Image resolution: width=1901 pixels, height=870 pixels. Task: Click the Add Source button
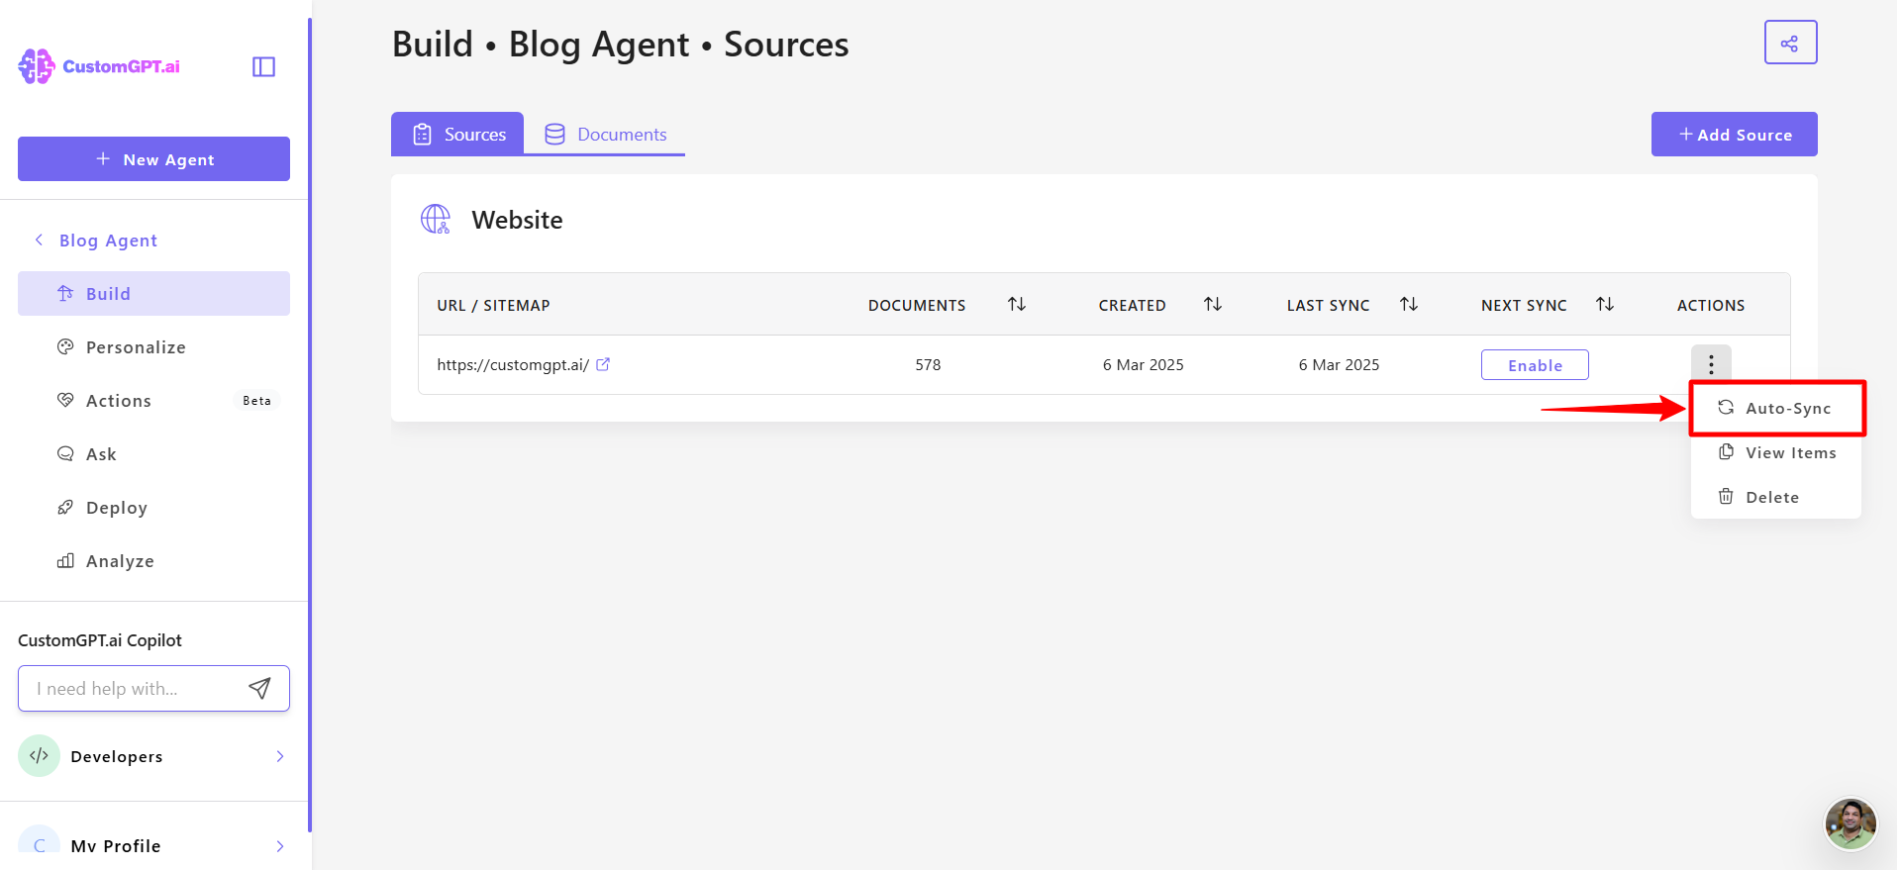click(x=1734, y=134)
